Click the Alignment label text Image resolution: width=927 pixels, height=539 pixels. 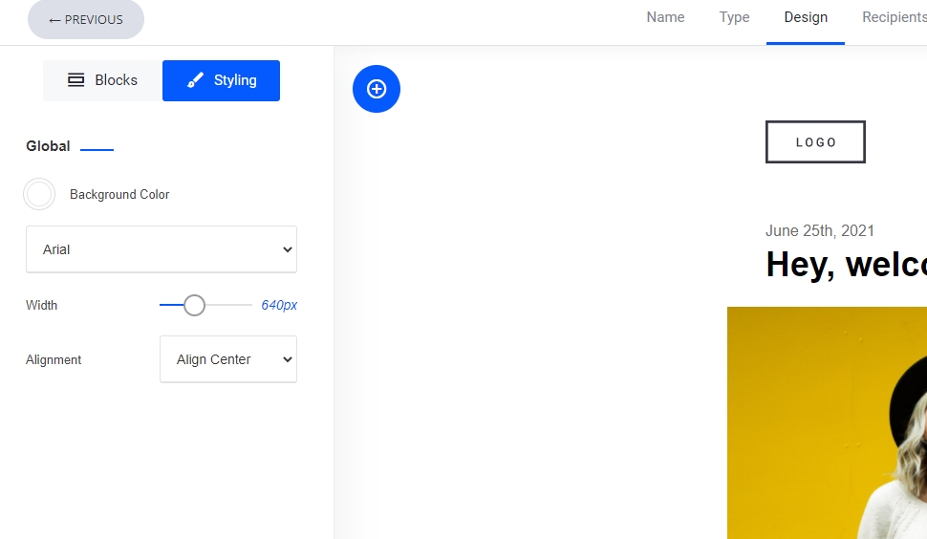tap(54, 360)
